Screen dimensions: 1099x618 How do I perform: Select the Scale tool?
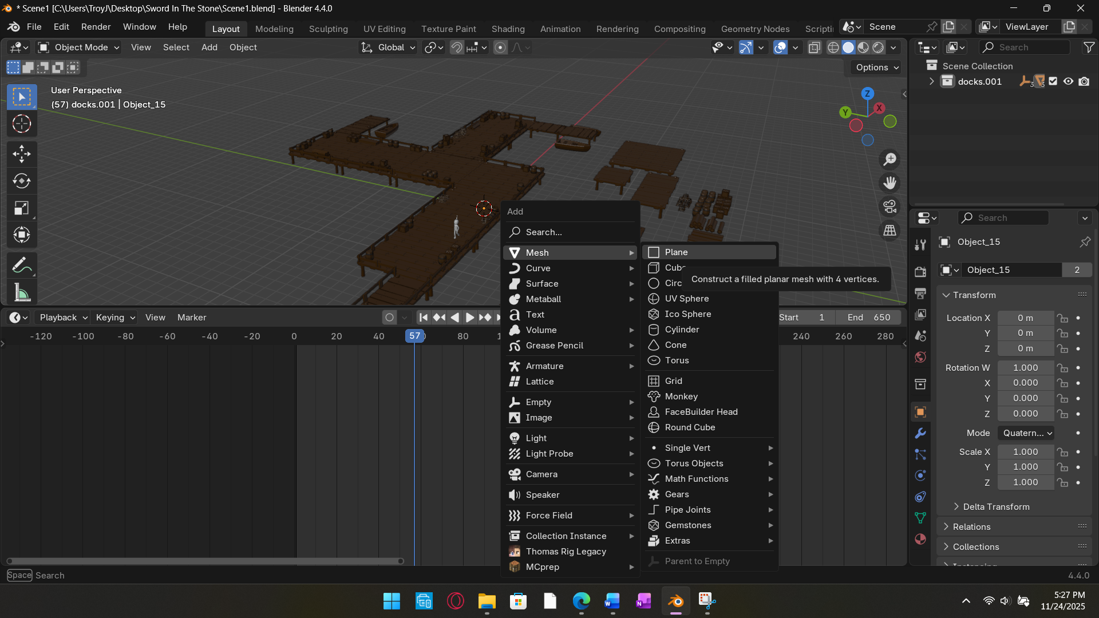pos(22,208)
